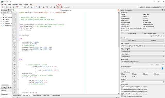
Task: Uncheck Disable Joystick from Multi Interface HID
Action: (x=122, y=89)
